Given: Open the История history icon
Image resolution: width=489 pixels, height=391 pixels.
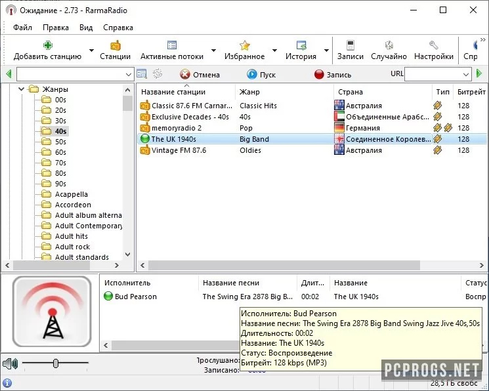Looking at the screenshot, I should pos(301,45).
